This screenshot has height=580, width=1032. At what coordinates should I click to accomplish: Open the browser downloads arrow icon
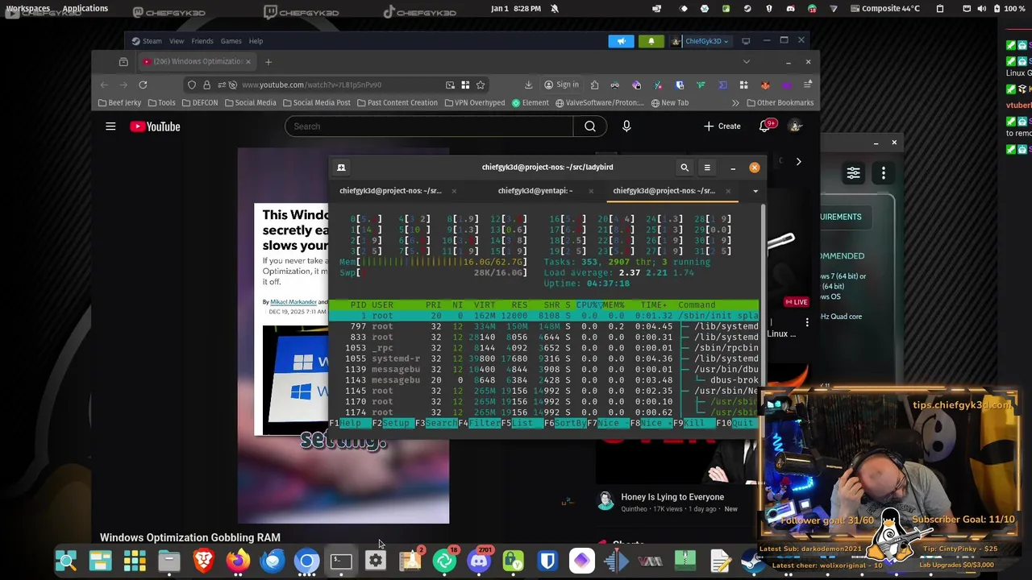[x=528, y=85]
